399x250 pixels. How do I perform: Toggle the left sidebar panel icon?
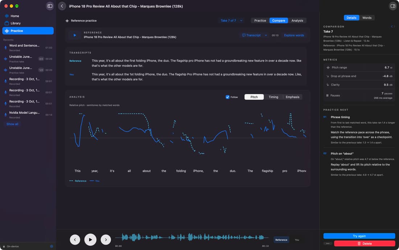tap(50, 6)
